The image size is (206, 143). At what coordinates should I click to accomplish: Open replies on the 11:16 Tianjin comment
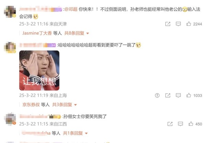(178, 24)
